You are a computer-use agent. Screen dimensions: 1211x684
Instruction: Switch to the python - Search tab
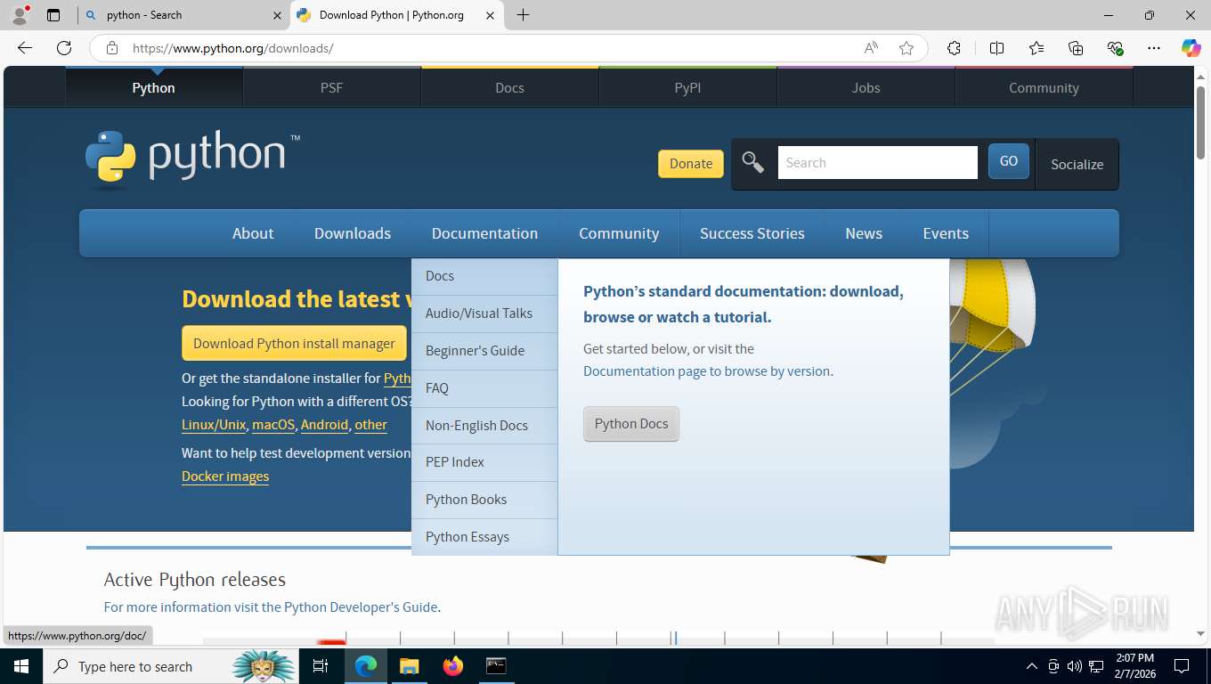(182, 15)
